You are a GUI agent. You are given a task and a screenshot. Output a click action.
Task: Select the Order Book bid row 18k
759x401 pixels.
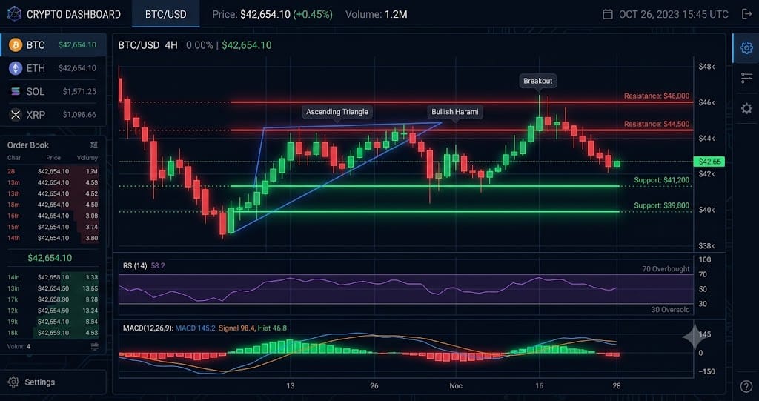click(x=53, y=334)
